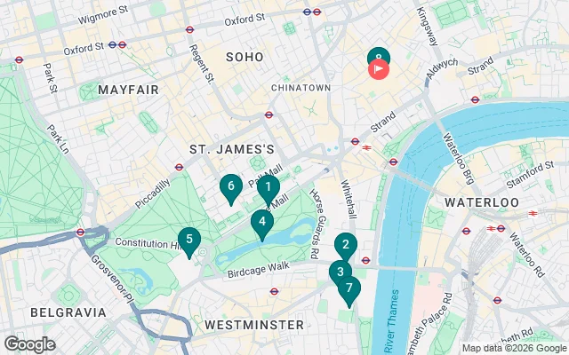
Task: Select the red flag marker
Action: 379,69
